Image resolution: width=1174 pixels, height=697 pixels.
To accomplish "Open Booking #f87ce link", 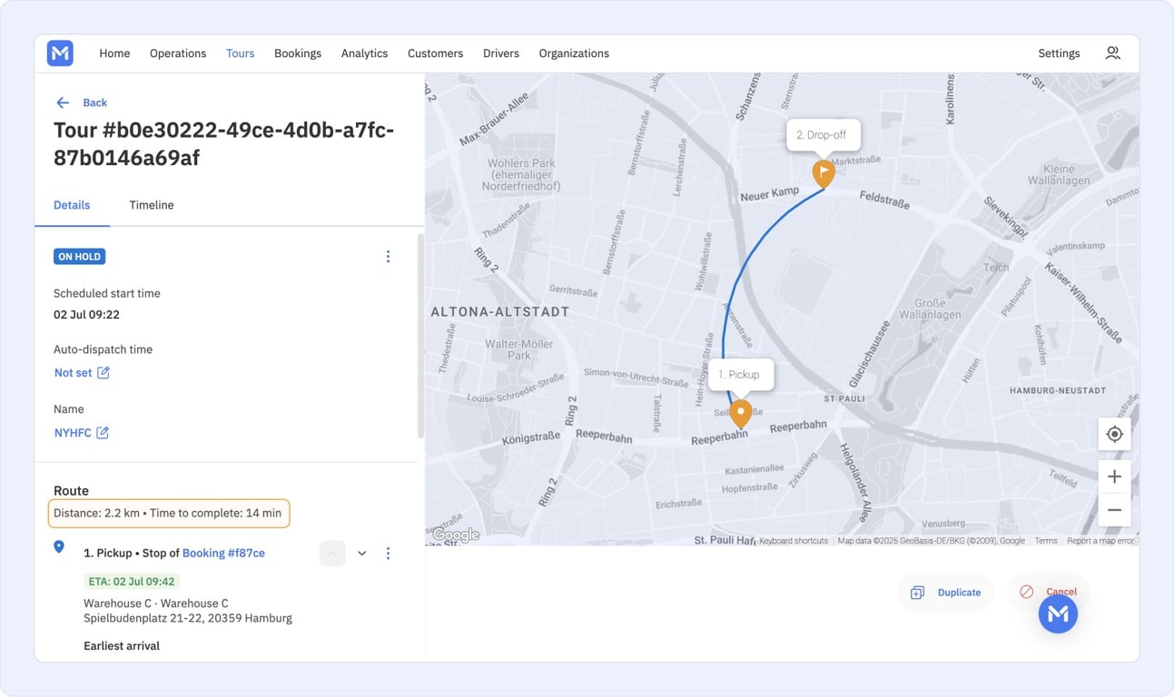I will 223,553.
